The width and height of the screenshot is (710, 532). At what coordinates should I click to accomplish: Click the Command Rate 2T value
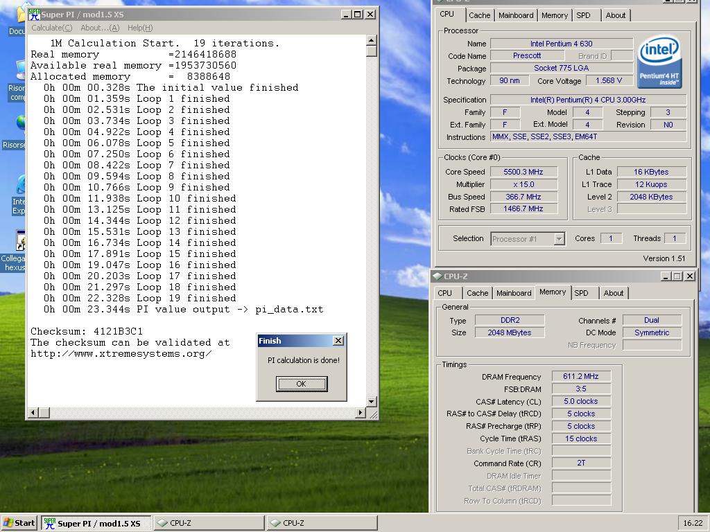pyautogui.click(x=581, y=463)
